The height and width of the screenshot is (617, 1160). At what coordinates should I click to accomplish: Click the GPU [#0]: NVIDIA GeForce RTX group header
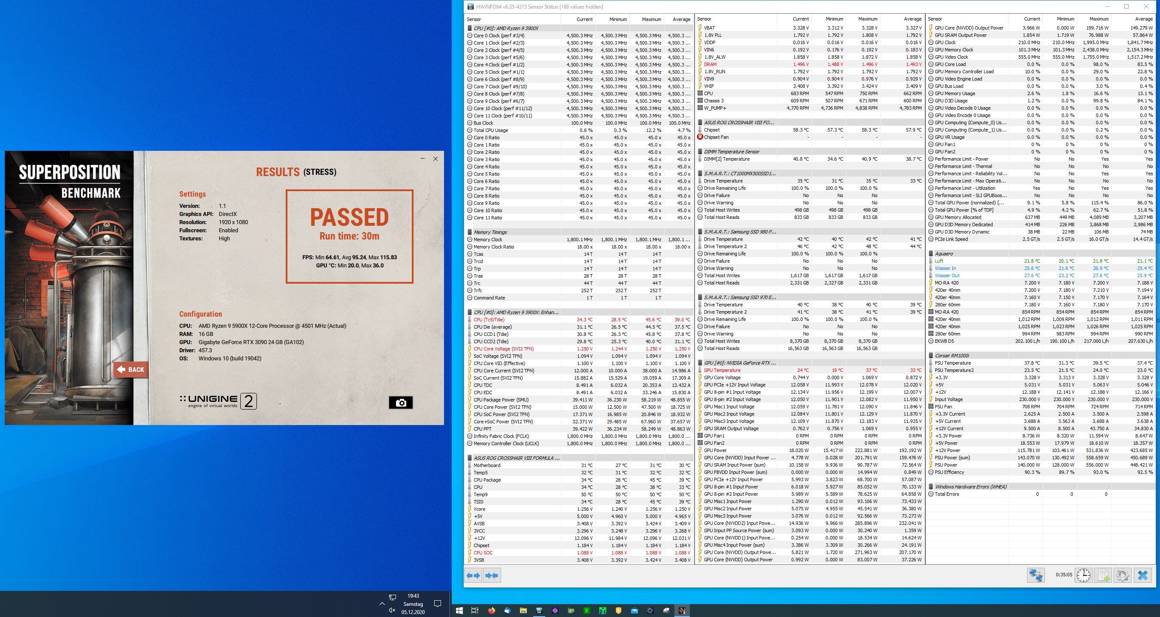point(740,363)
